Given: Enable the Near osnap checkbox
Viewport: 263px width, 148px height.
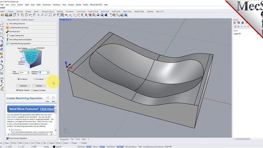Looking at the screenshot, I should [4, 143].
